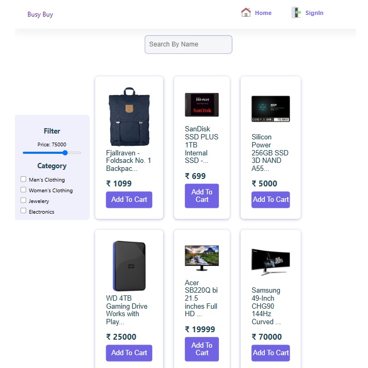Screen dimensions: 368x368
Task: Enable the Men's Clothing filter checkbox
Action: coord(24,179)
